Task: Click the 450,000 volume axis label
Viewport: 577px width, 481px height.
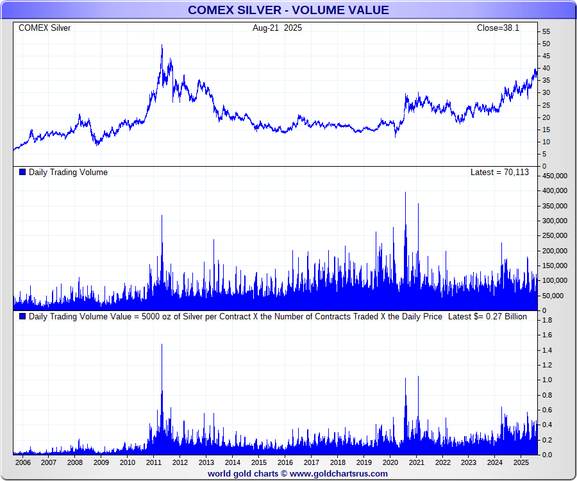Action: [555, 176]
